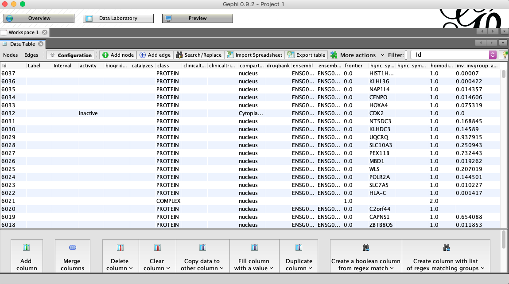Click the Export table icon
Image resolution: width=509 pixels, height=284 pixels.
point(306,55)
